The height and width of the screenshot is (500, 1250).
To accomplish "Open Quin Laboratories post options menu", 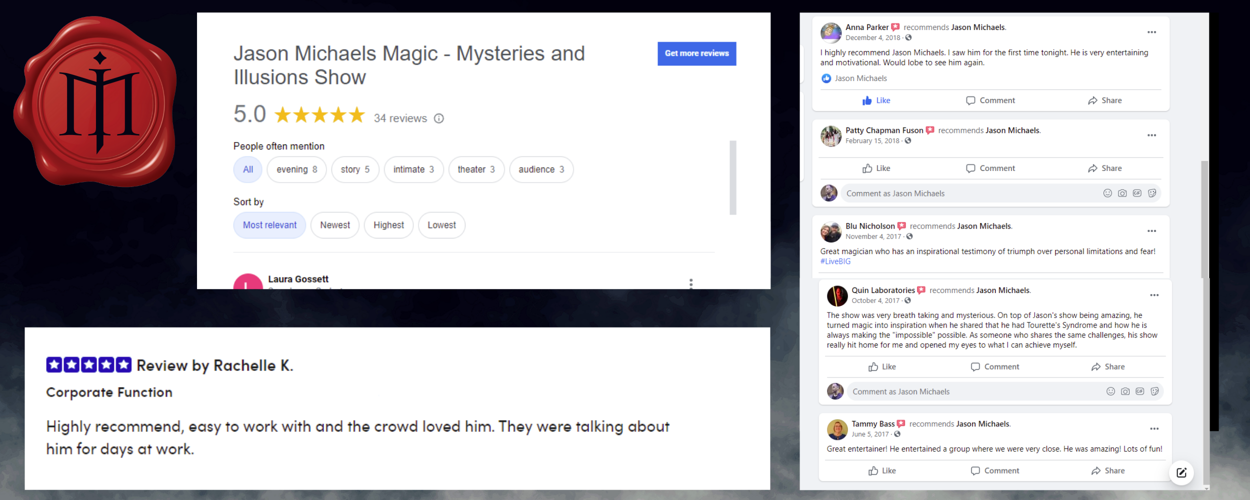I will (x=1154, y=295).
